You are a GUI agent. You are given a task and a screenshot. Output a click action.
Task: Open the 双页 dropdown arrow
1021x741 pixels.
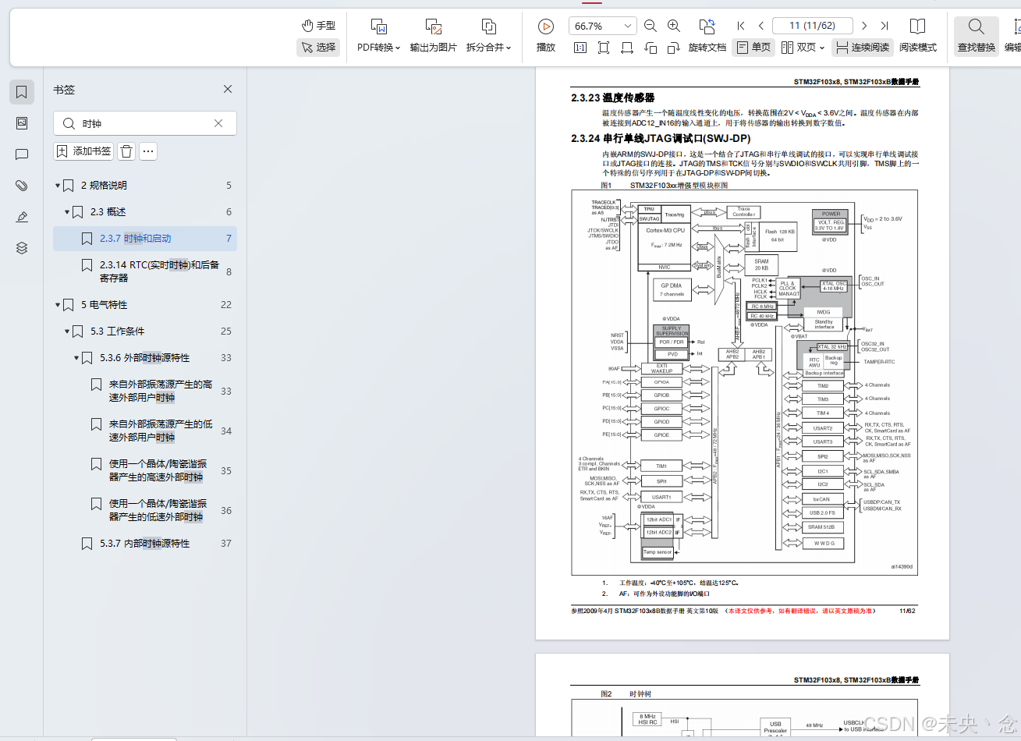tap(822, 48)
